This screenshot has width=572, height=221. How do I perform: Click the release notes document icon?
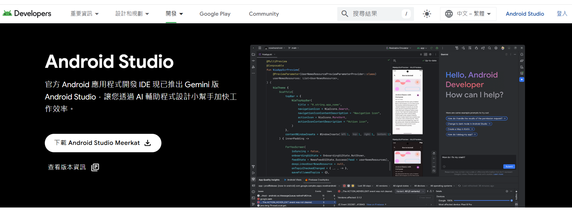[x=95, y=167]
